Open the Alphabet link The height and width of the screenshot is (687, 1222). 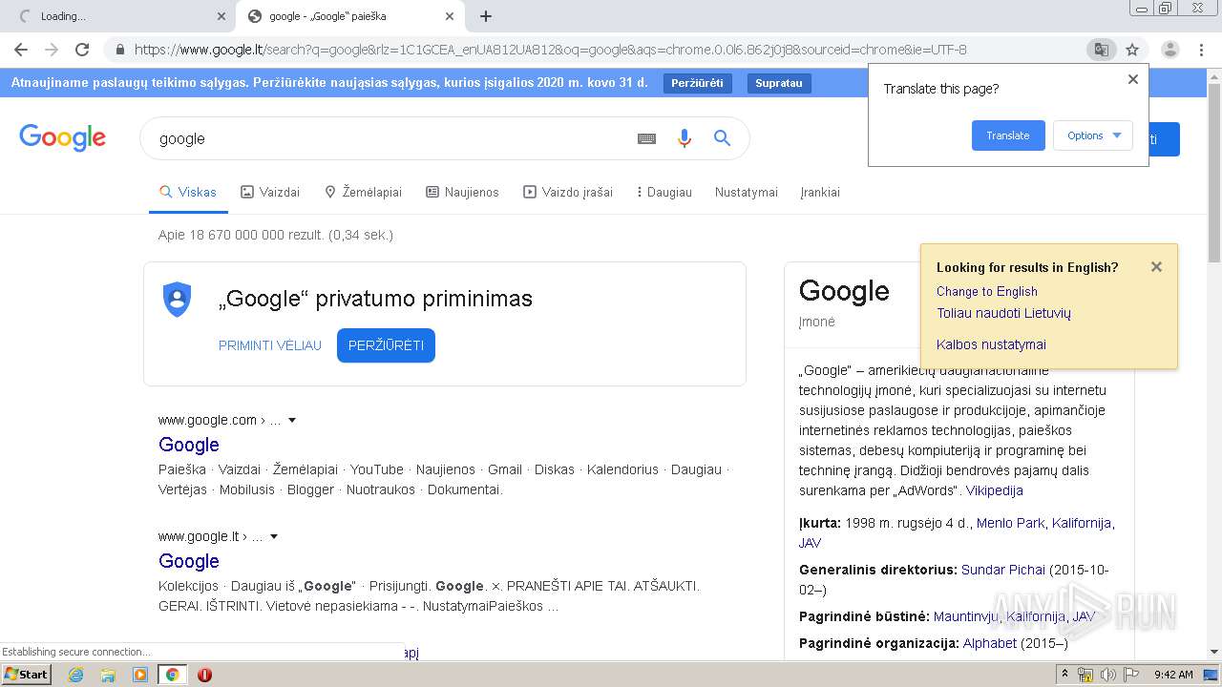989,643
